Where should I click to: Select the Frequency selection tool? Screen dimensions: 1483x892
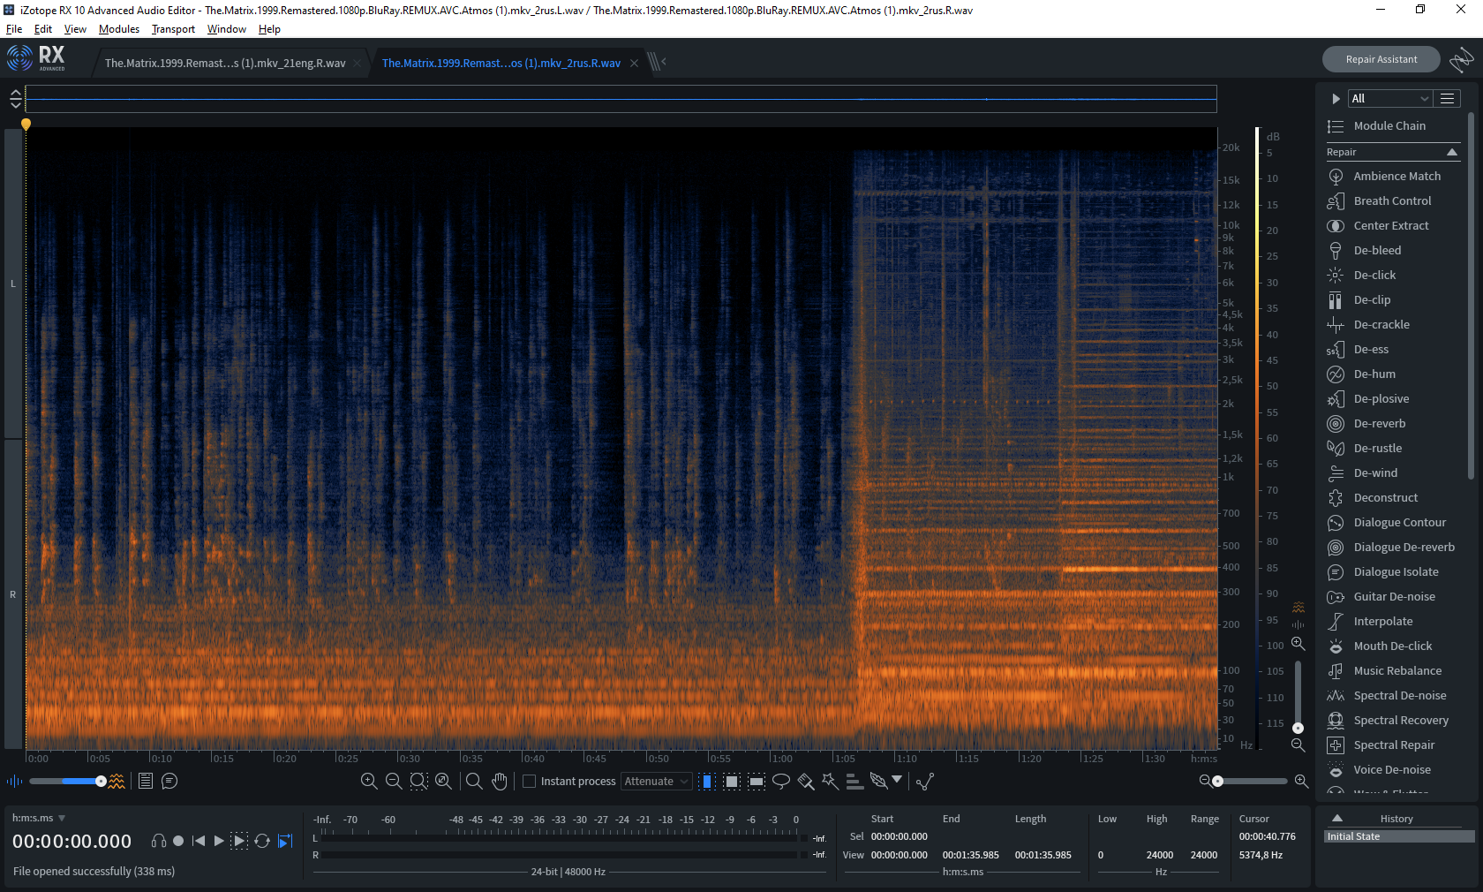click(x=757, y=782)
